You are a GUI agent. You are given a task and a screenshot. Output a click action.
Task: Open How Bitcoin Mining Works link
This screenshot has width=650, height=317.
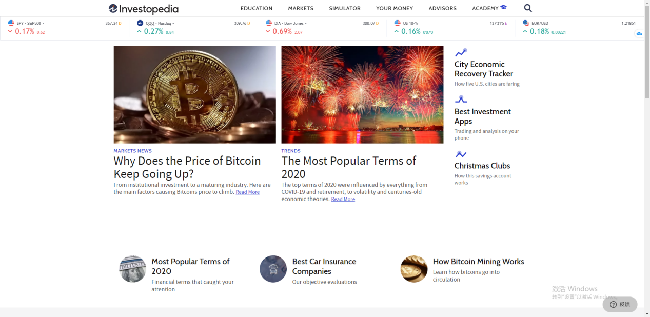click(x=478, y=262)
